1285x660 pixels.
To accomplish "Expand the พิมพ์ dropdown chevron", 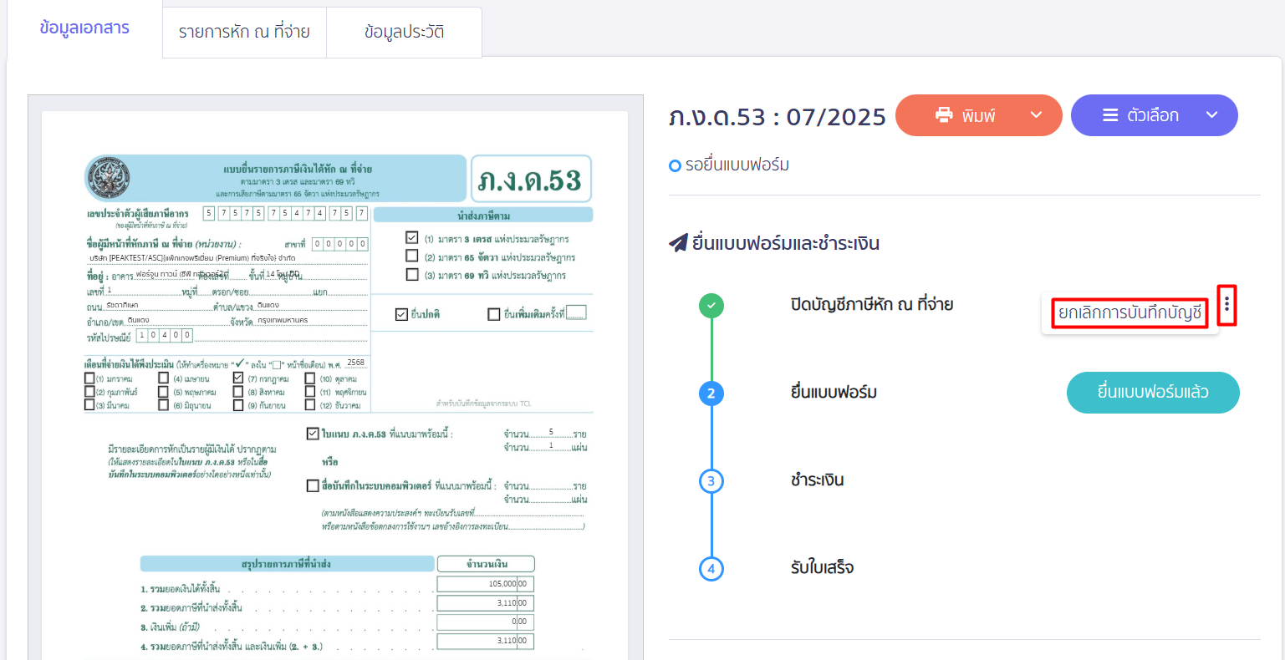I will [1036, 115].
